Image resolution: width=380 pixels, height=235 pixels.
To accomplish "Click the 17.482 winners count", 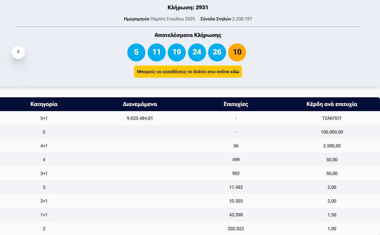I will [x=236, y=187].
